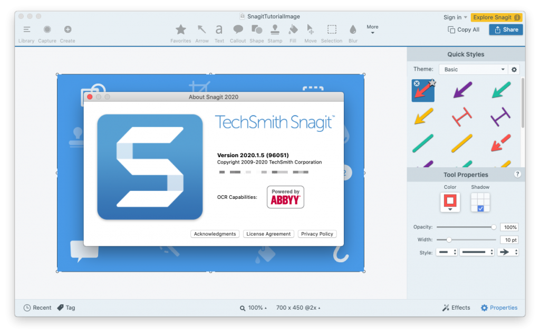Select the Callout tool

[238, 34]
